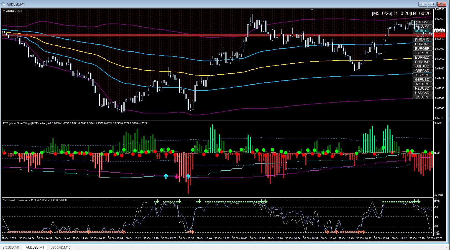
Task: Toggle the EURUSD symbol button
Action: 422,62
